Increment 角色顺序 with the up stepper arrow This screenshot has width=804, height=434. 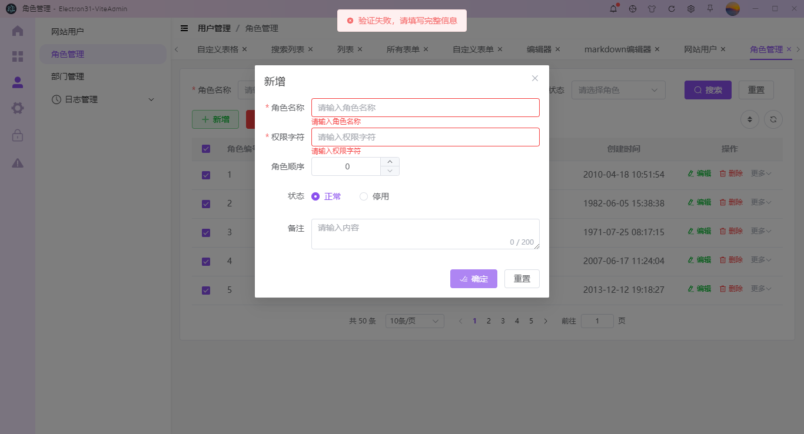click(x=390, y=161)
